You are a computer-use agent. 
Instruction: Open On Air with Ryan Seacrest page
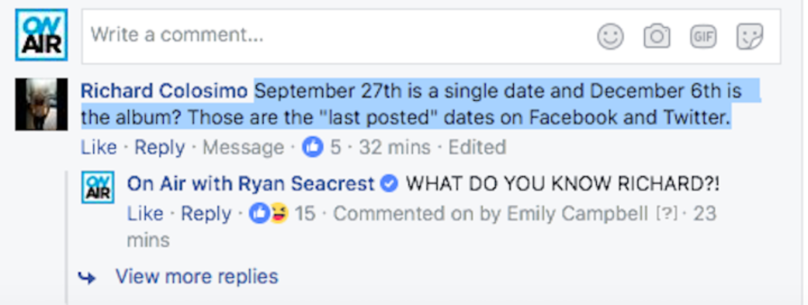pyautogui.click(x=251, y=184)
